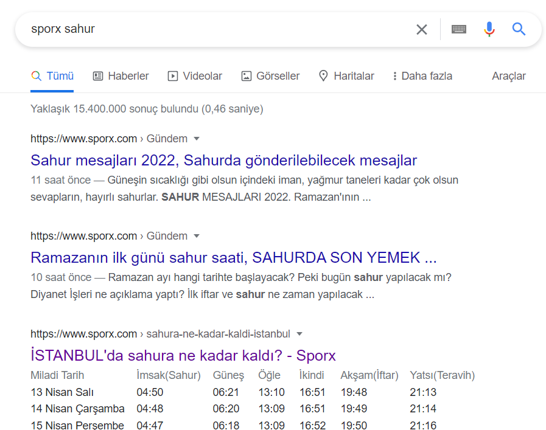The width and height of the screenshot is (546, 430).
Task: Click the '15 Nisan Perşembe' row date
Action: coord(77,425)
